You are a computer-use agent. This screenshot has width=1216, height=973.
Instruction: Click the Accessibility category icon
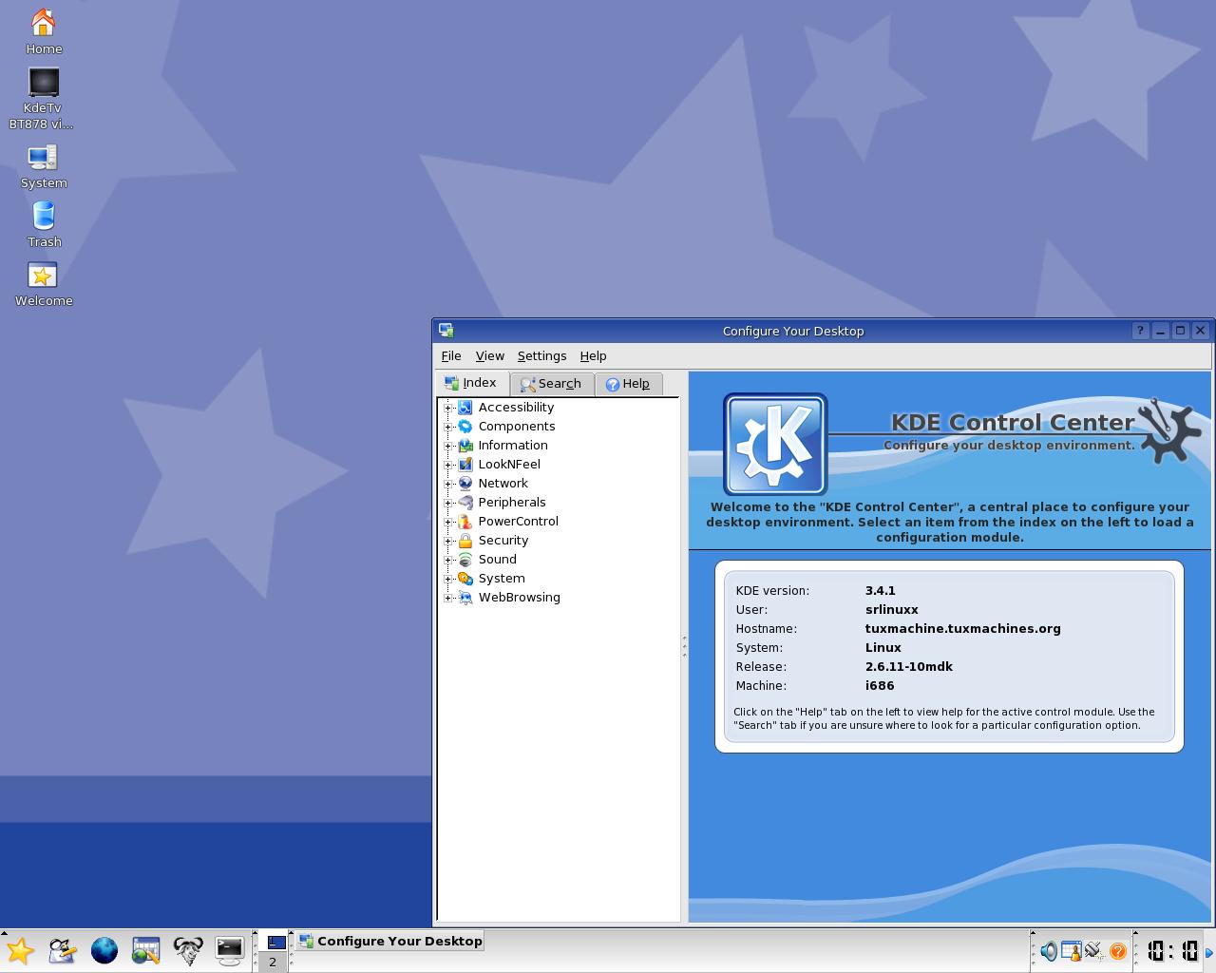(465, 408)
